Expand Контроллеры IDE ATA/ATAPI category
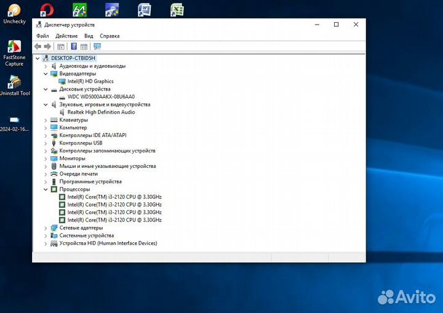Viewport: 443px width, 313px height. tap(46, 135)
